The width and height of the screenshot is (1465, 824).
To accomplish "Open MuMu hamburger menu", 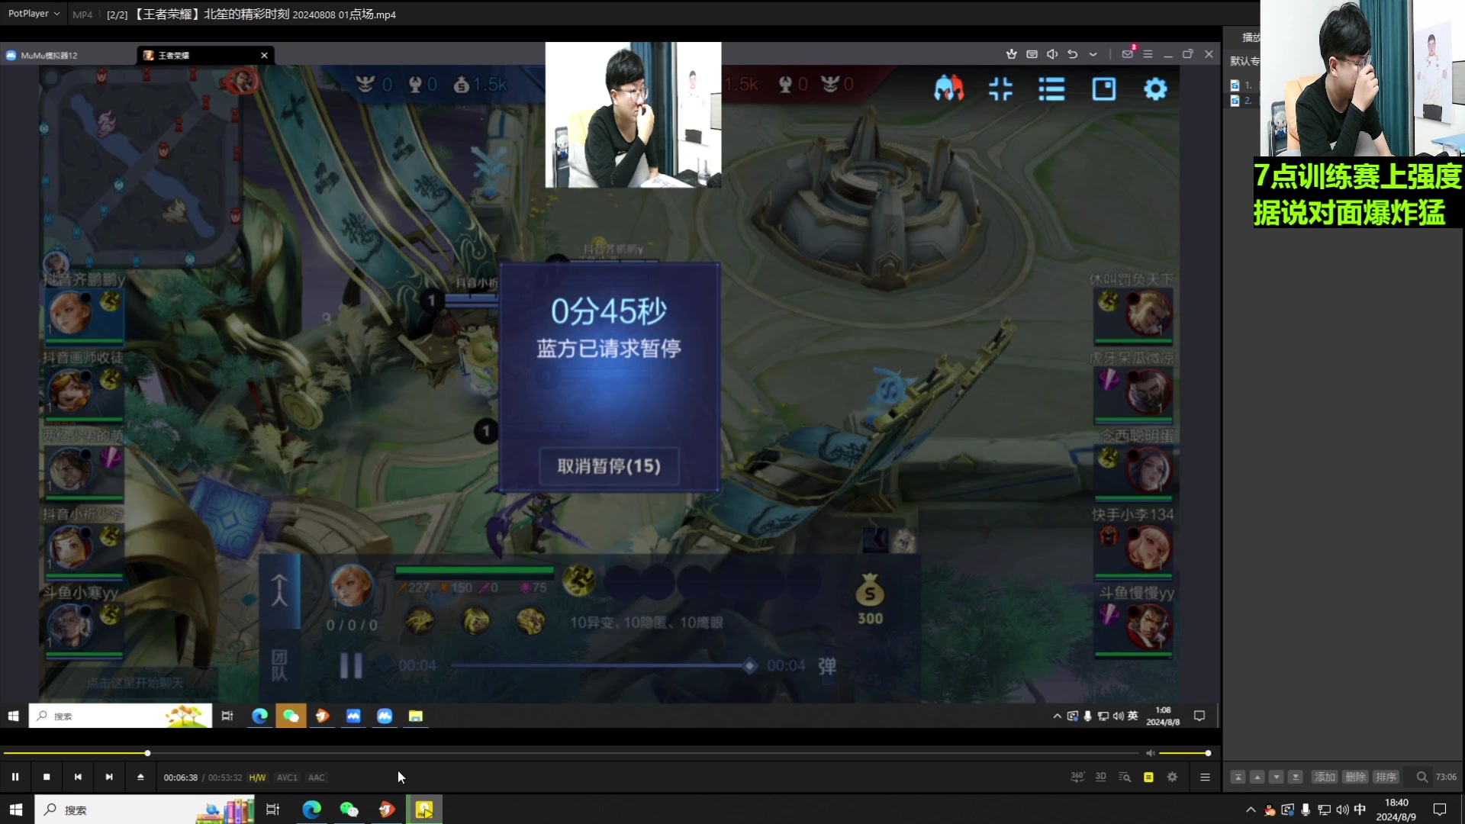I will click(x=1148, y=54).
